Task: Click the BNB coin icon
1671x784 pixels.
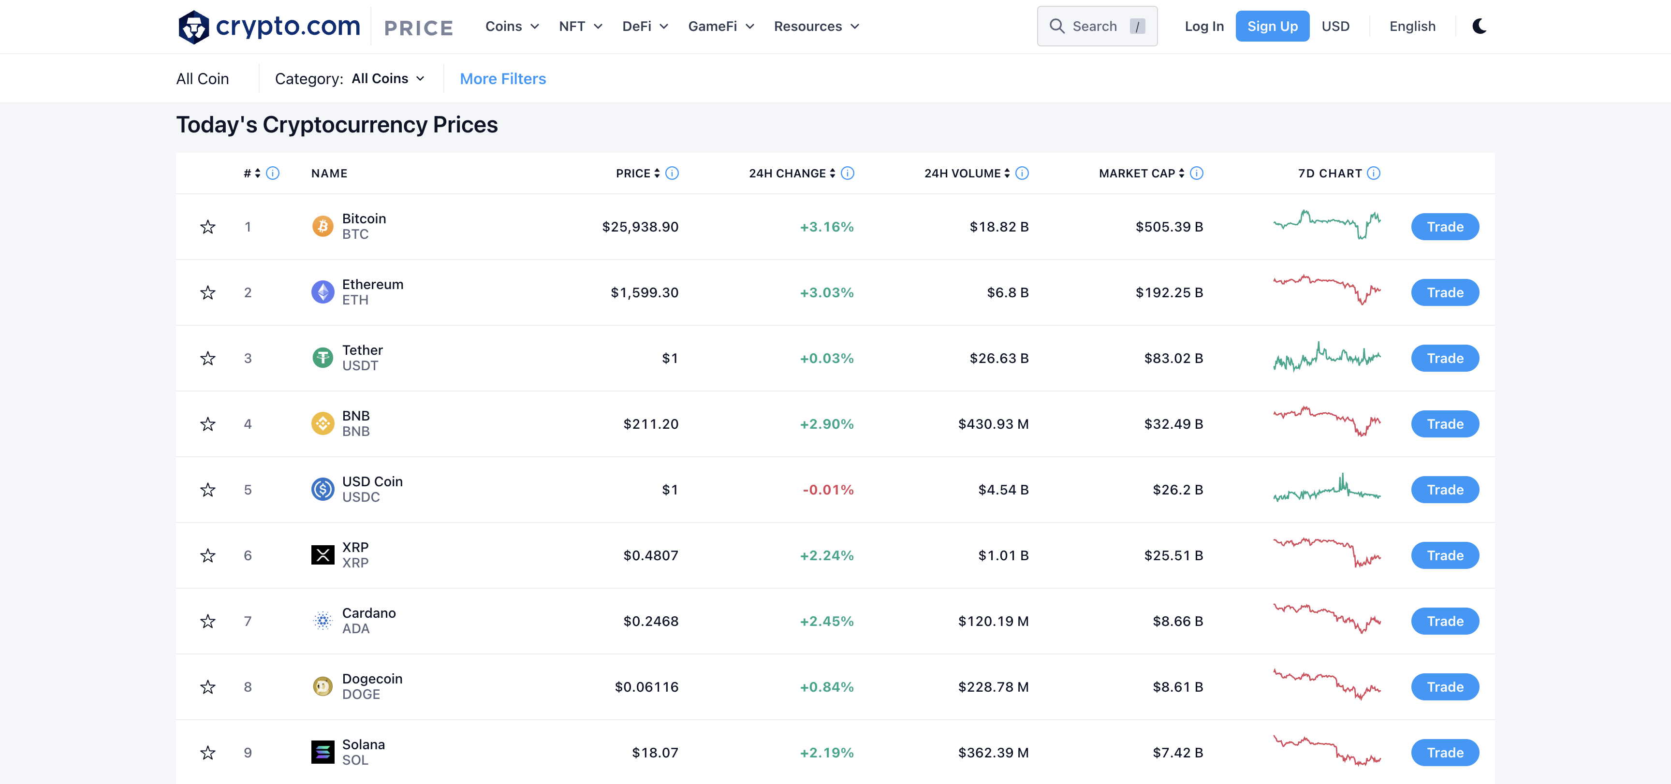Action: point(322,423)
